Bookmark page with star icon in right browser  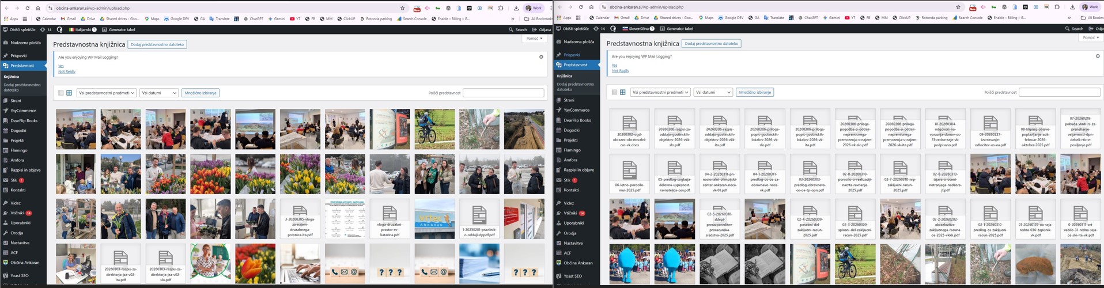click(958, 7)
